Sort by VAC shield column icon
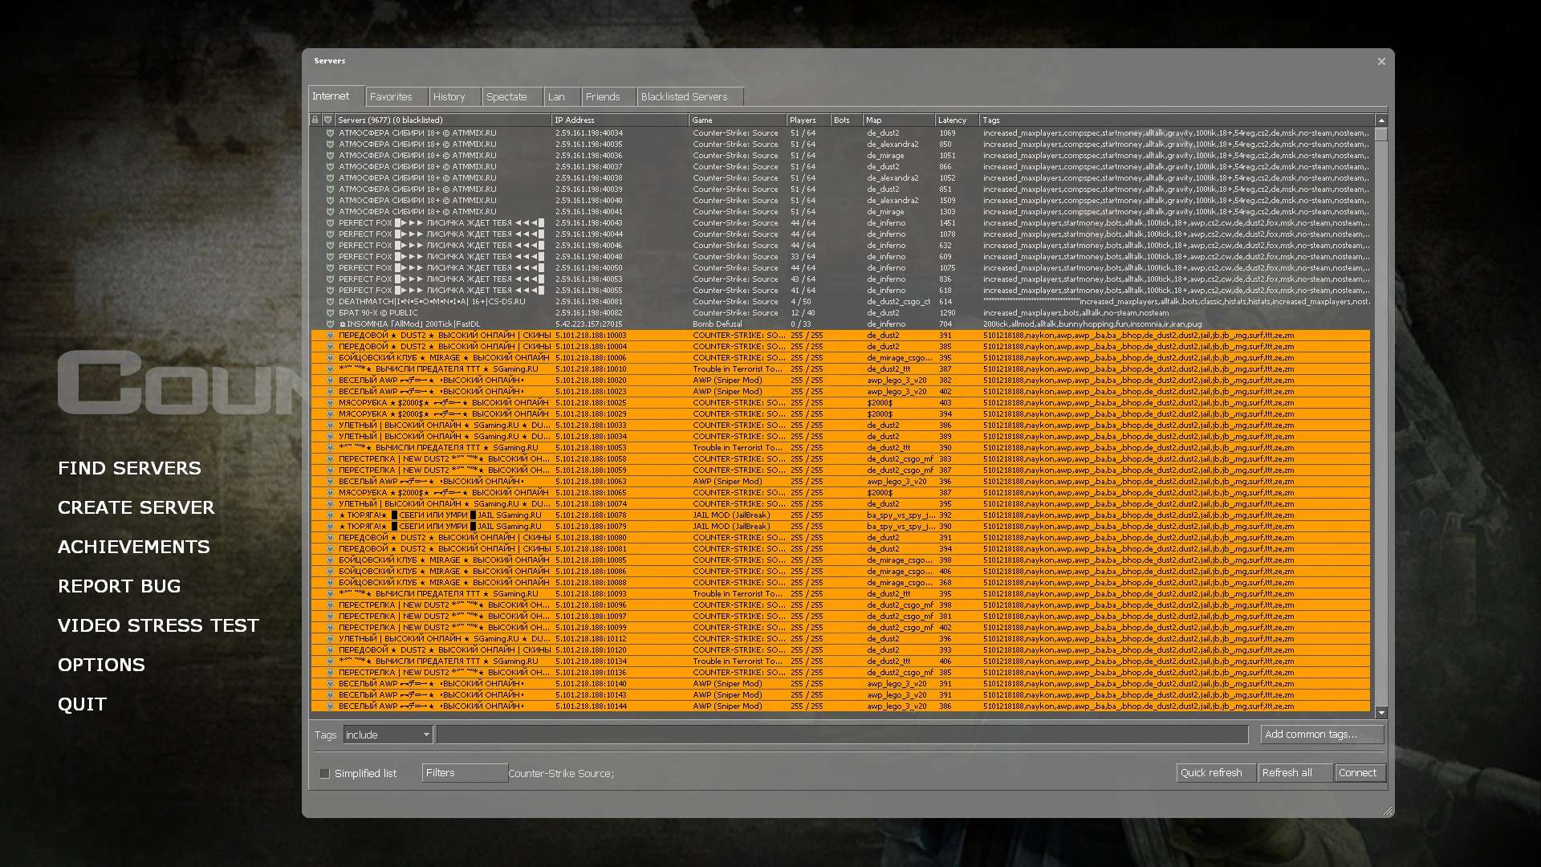The width and height of the screenshot is (1541, 867). 328,120
